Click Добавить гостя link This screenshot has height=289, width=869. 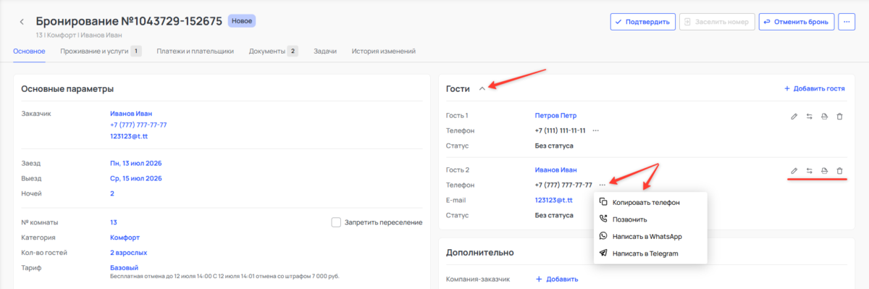[x=814, y=88]
